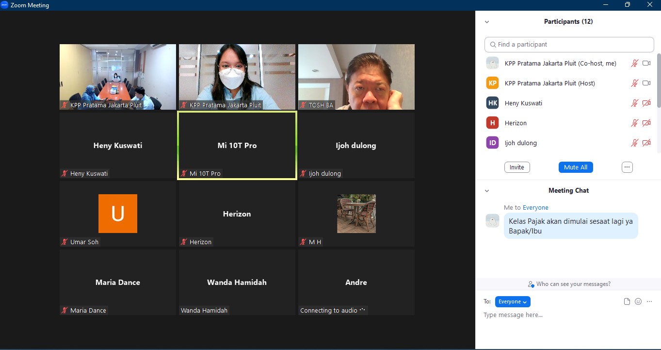Click the file attachment icon in chat

point(627,301)
